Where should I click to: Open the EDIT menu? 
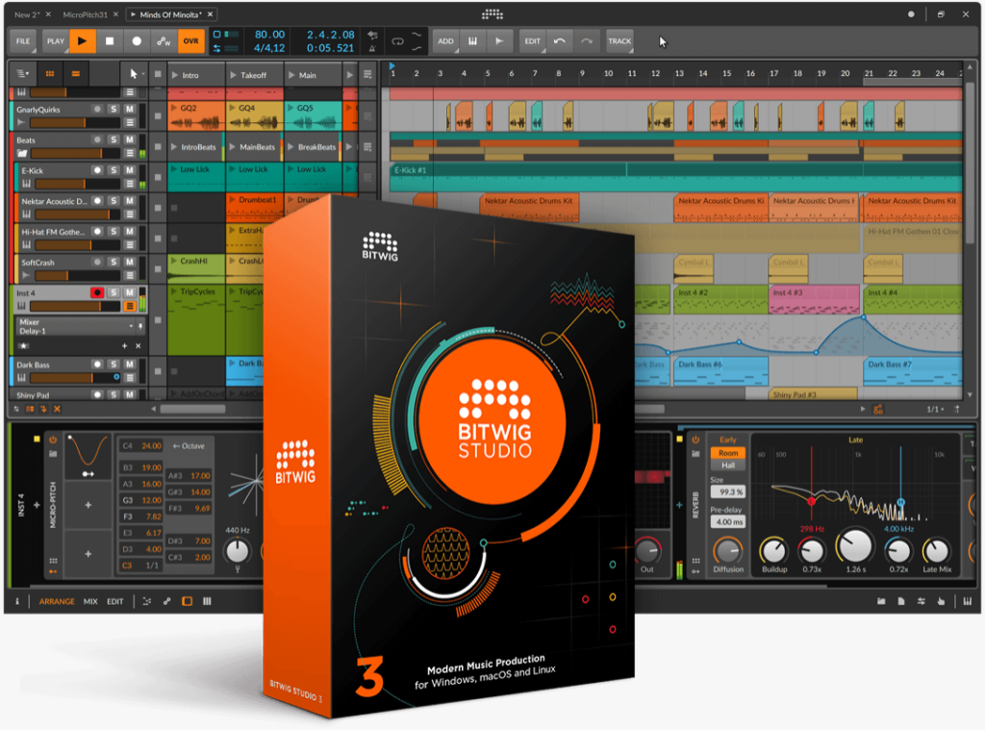point(533,41)
